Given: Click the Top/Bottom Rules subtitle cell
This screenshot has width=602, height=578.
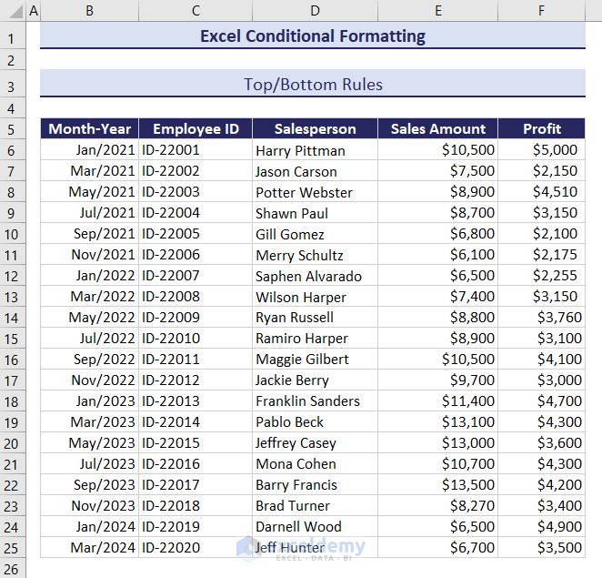Looking at the screenshot, I should [313, 85].
